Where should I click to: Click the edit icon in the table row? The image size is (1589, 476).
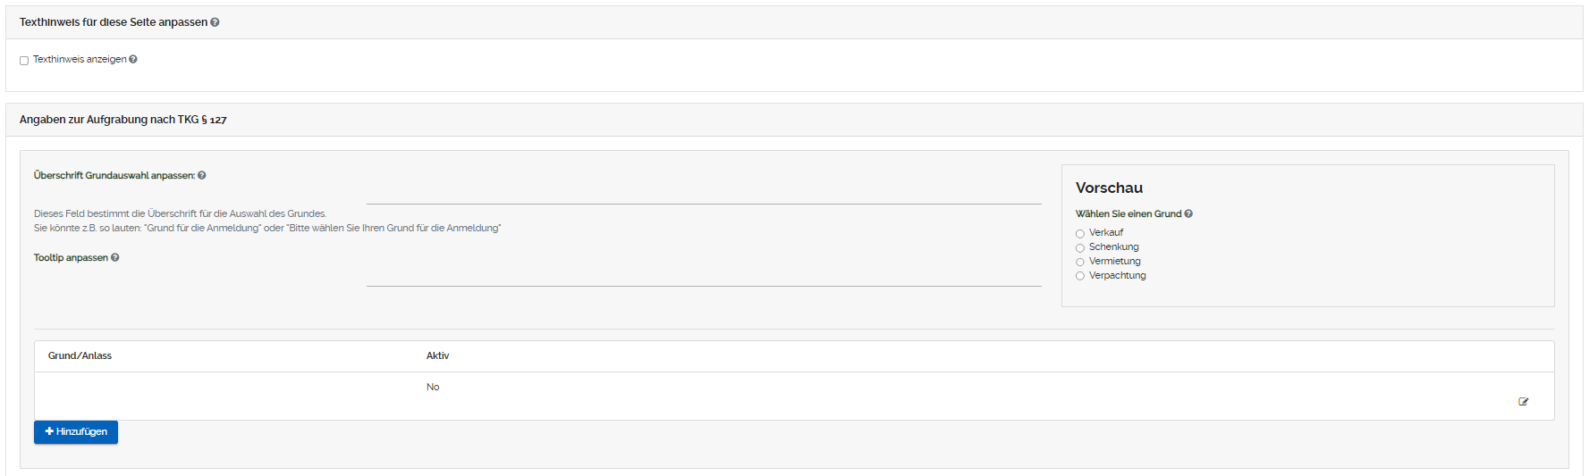[x=1523, y=402]
